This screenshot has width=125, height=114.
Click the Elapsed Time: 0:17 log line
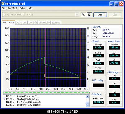point(27,96)
